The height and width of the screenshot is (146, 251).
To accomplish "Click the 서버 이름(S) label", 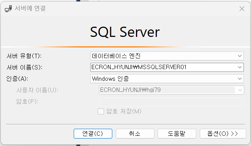I will 24,67.
